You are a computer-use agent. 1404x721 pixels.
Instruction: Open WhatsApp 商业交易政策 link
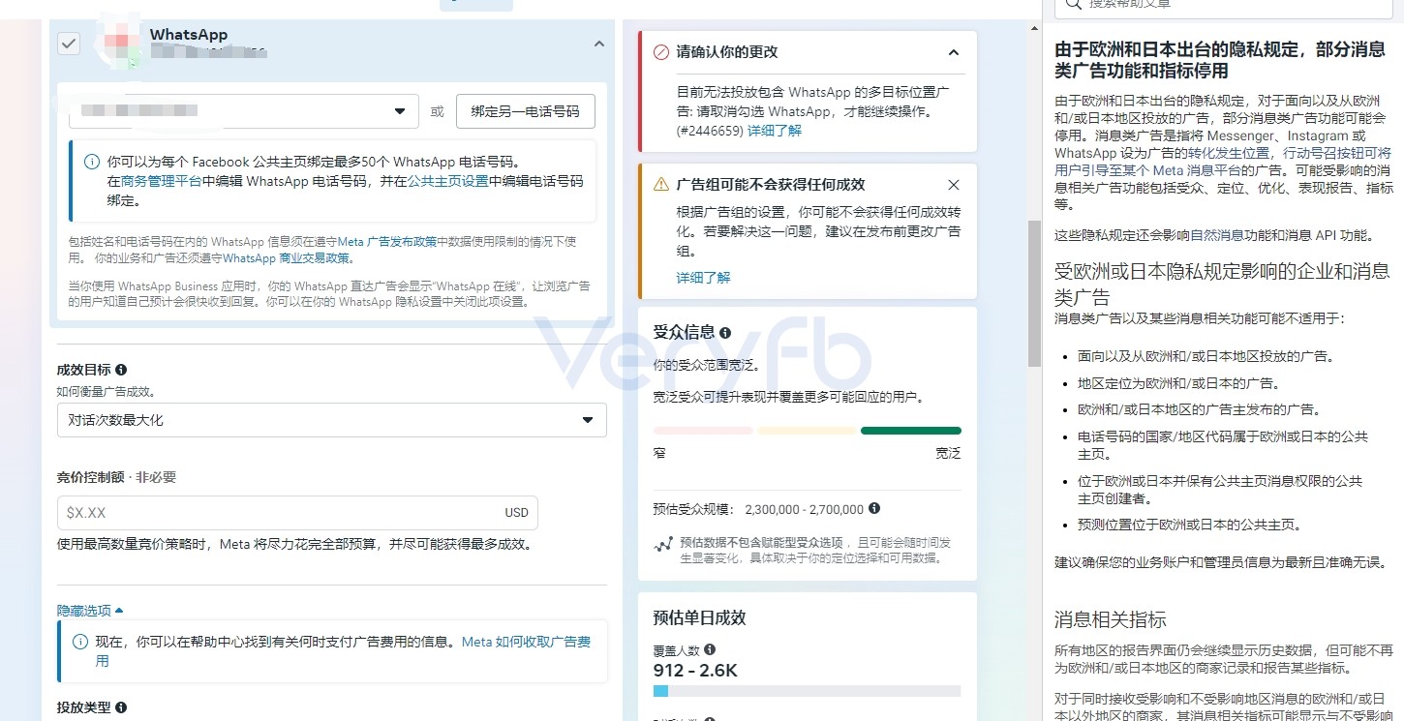point(288,258)
